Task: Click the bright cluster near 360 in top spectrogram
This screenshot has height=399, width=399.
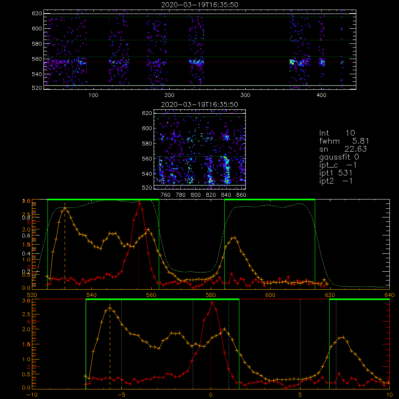Action: pyautogui.click(x=292, y=62)
